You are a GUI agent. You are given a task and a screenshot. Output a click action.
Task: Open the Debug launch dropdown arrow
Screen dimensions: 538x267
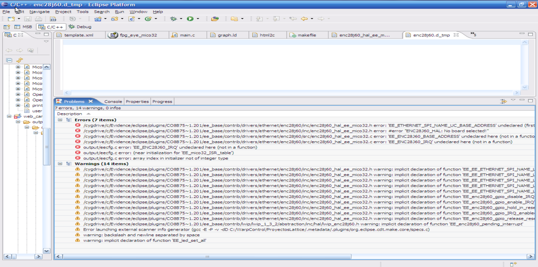click(x=181, y=19)
